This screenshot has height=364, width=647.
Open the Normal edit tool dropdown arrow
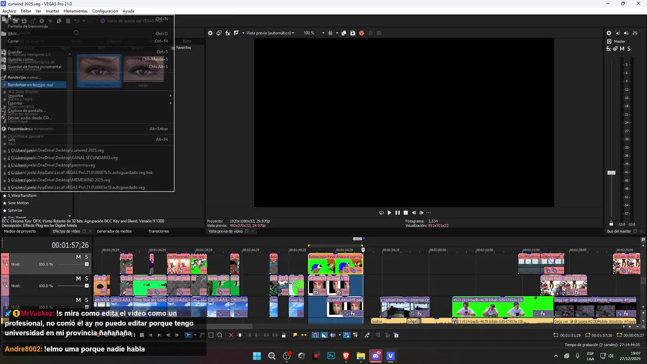tap(195, 335)
